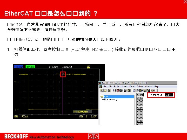Open the Online menu in PLC Control

(139, 86)
